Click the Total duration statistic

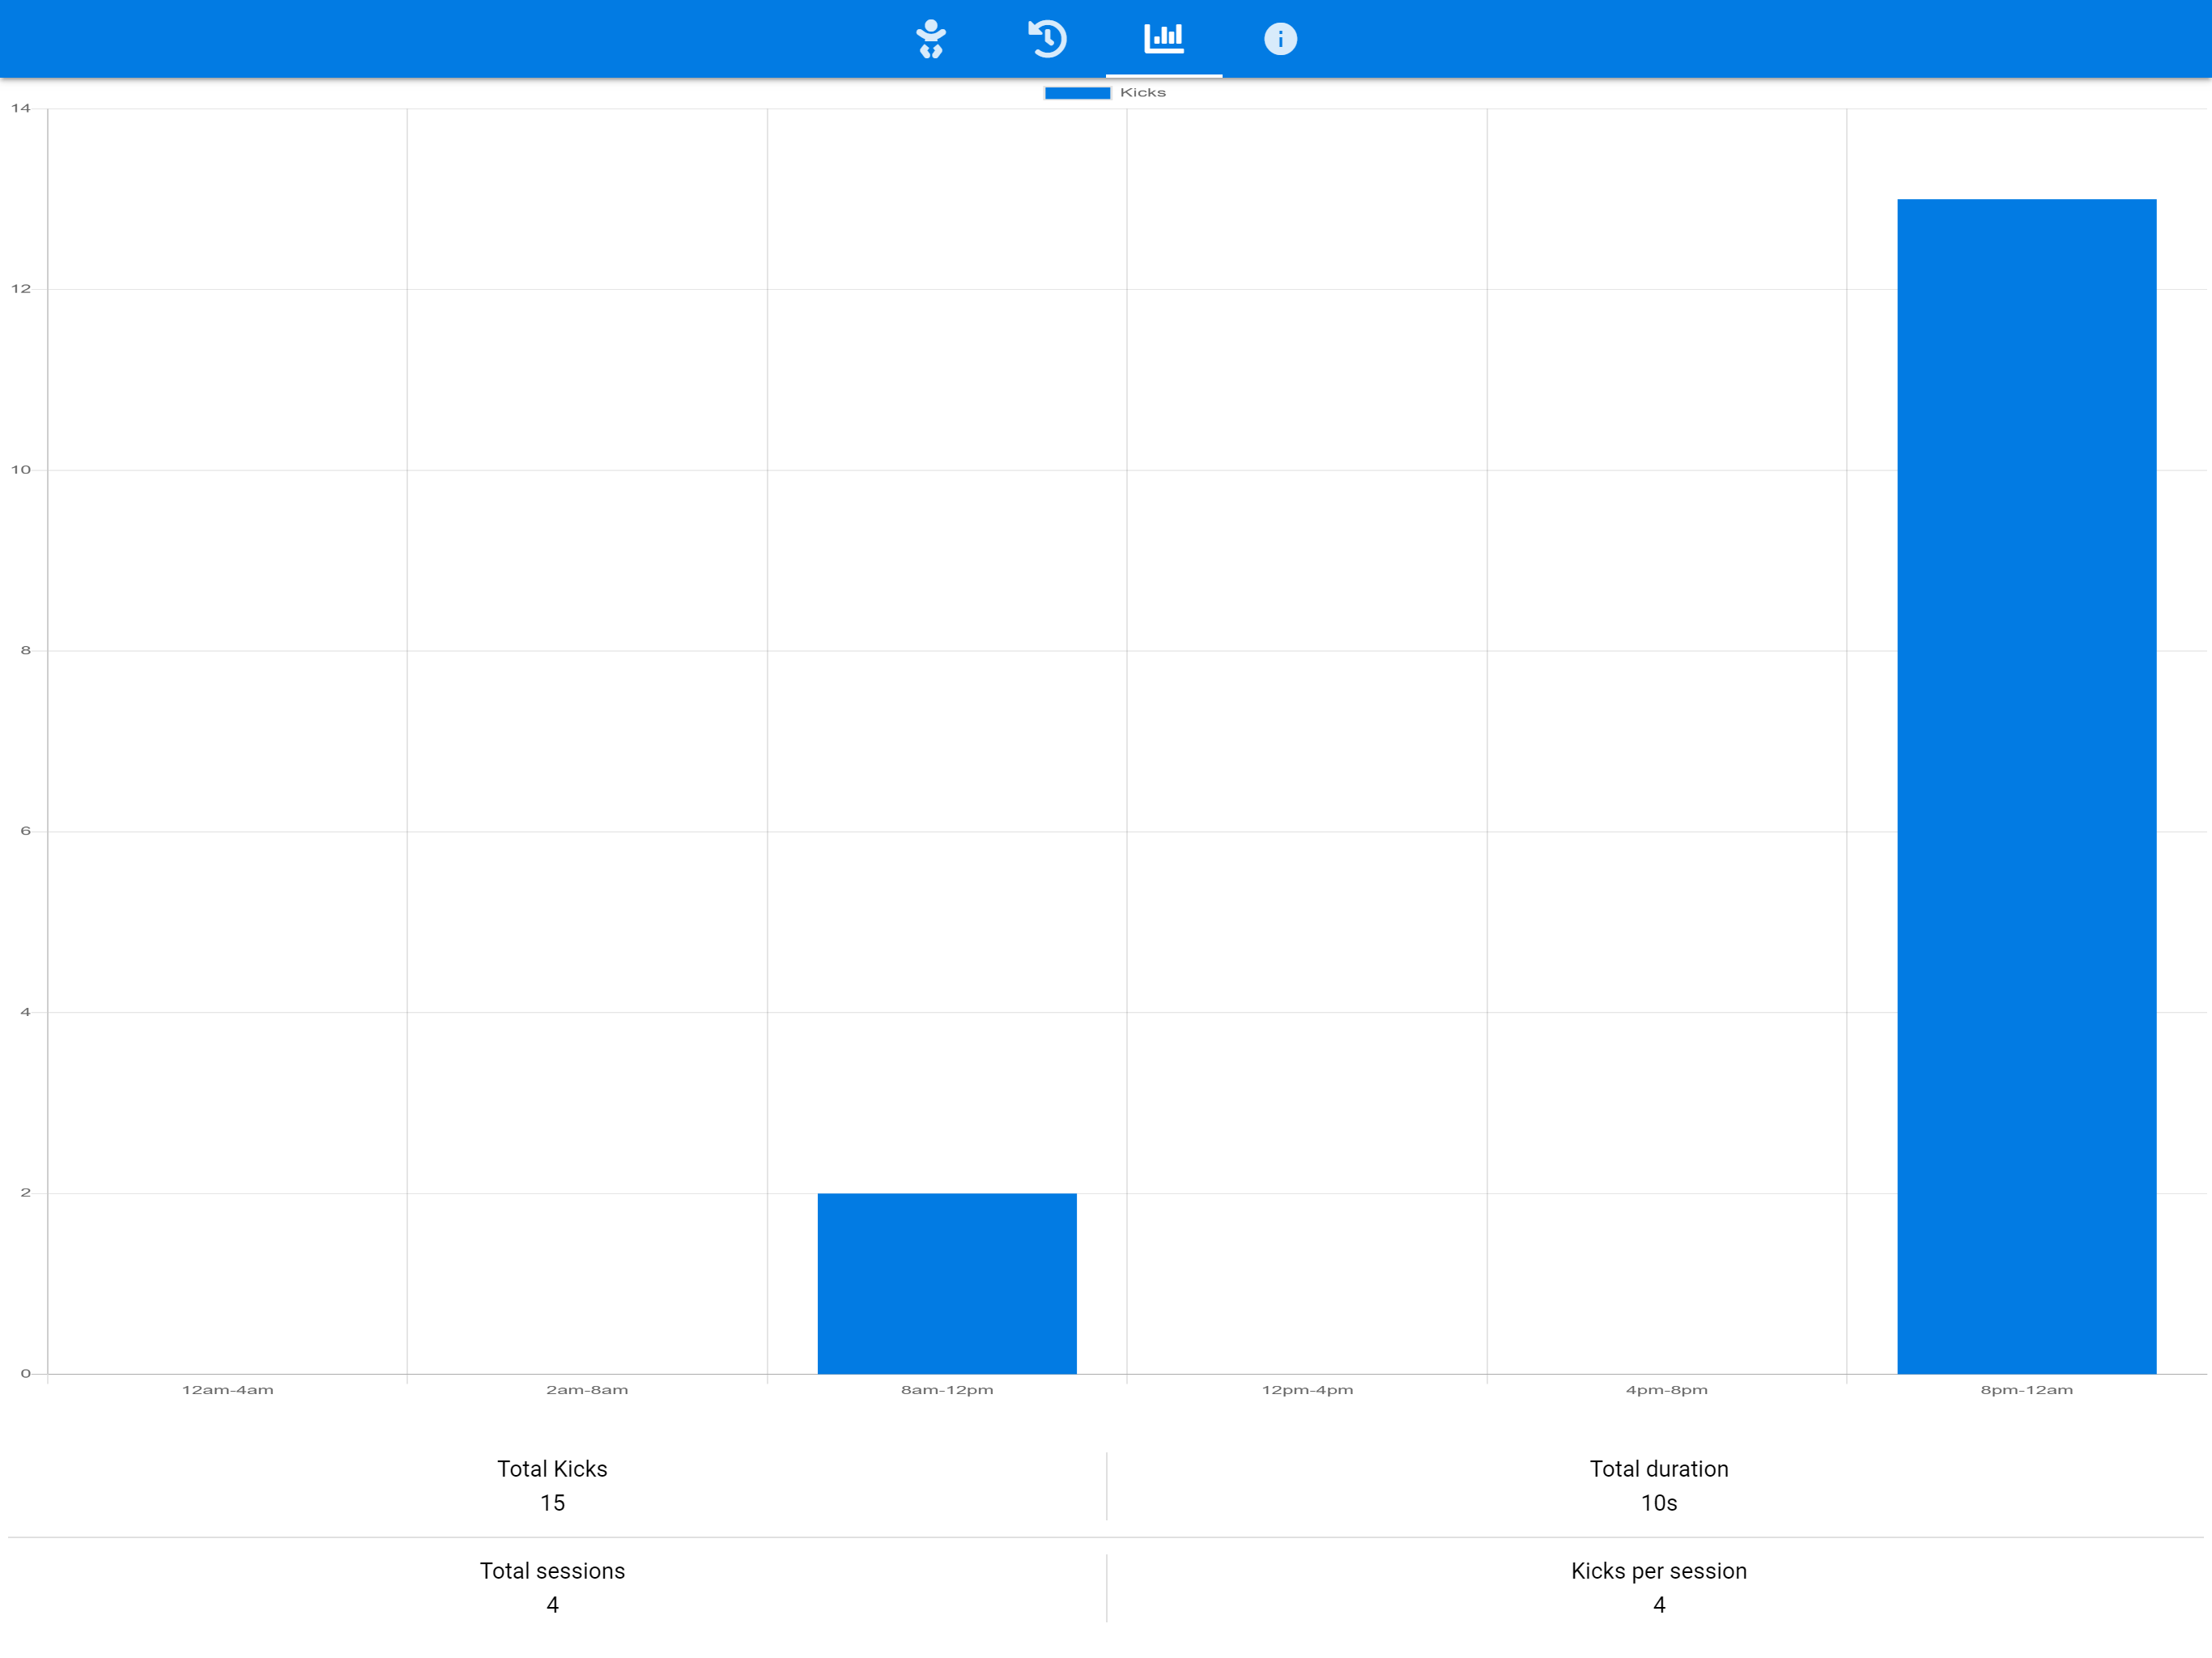[1658, 1469]
